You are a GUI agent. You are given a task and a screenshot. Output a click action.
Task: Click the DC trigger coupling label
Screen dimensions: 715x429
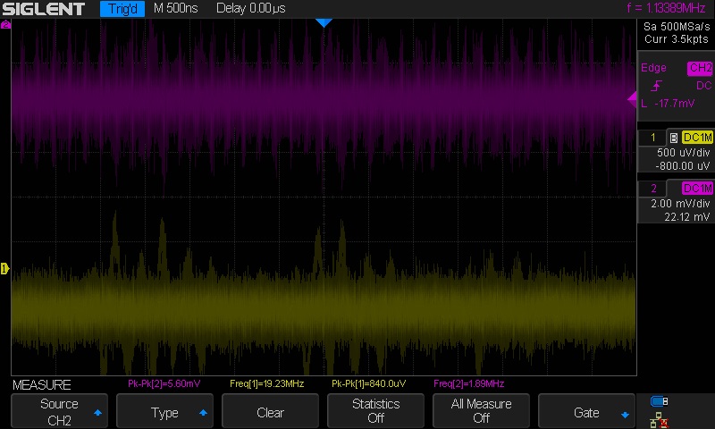pos(703,86)
